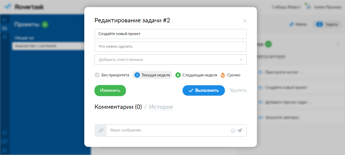This screenshot has width=345, height=155.
Task: Click the Что нужно сделать description field
Action: 171,47
